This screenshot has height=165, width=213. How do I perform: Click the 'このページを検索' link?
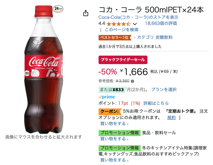(x=121, y=30)
